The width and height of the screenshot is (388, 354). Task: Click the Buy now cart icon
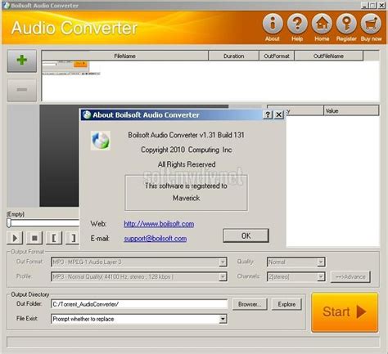click(x=371, y=24)
